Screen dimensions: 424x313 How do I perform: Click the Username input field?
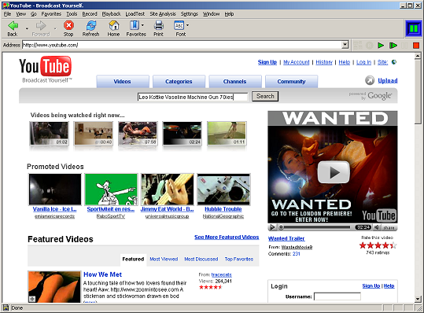point(337,296)
